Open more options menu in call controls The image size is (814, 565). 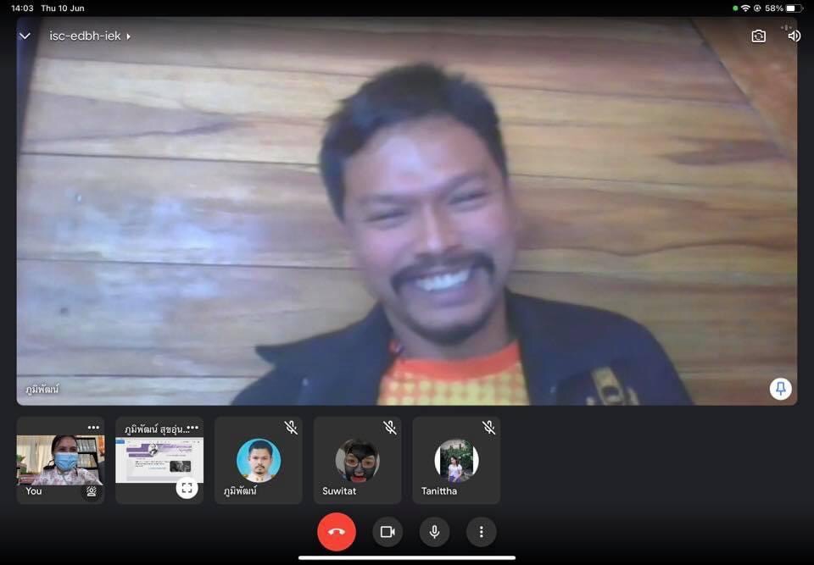[x=481, y=532]
